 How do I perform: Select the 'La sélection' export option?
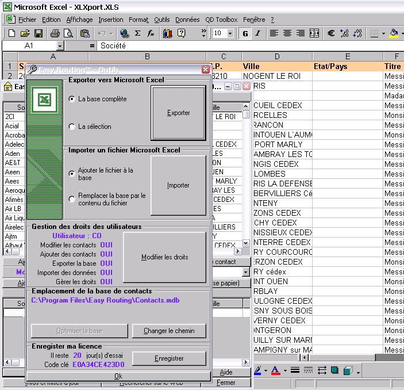pos(72,127)
